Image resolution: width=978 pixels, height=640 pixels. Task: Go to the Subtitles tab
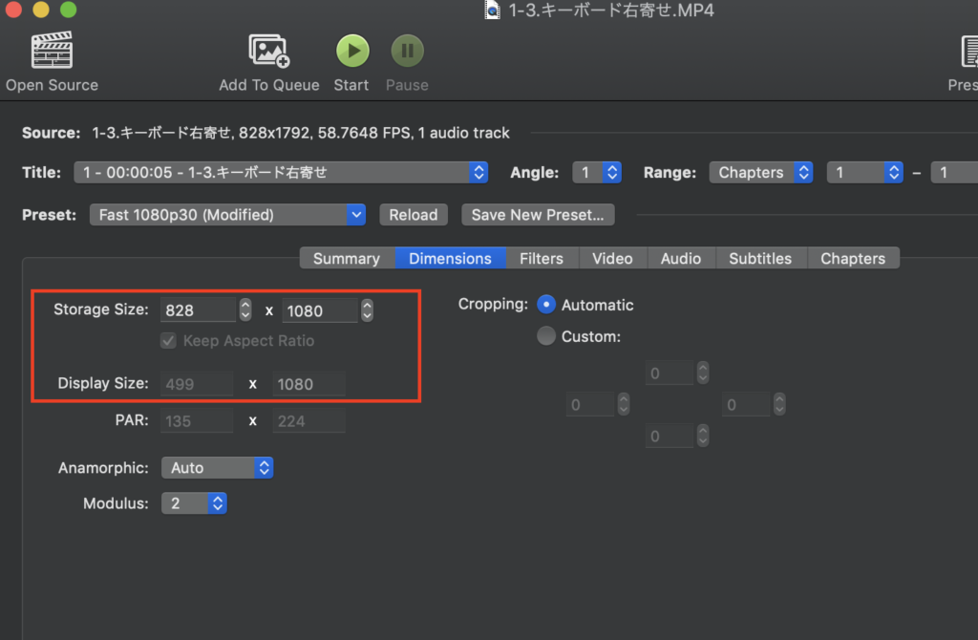coord(760,258)
